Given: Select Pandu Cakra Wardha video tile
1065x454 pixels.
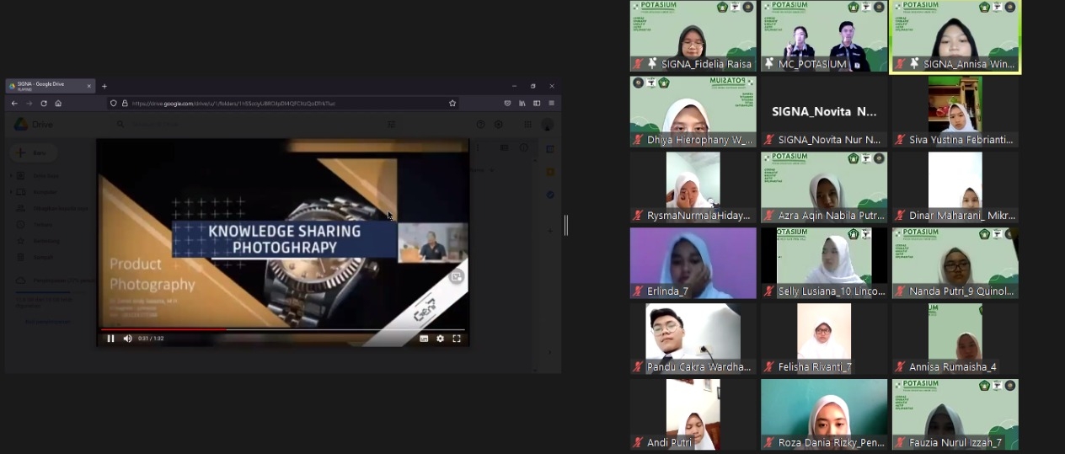Looking at the screenshot, I should click(x=693, y=339).
